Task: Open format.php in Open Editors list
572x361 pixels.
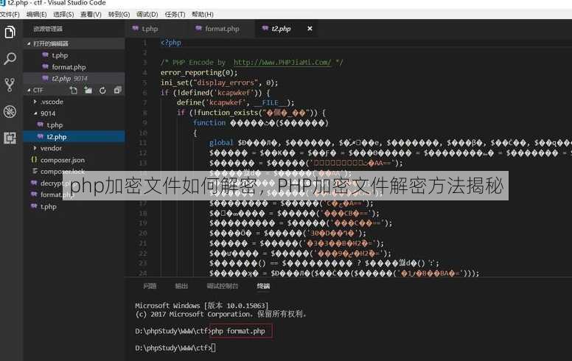Action: coord(74,67)
